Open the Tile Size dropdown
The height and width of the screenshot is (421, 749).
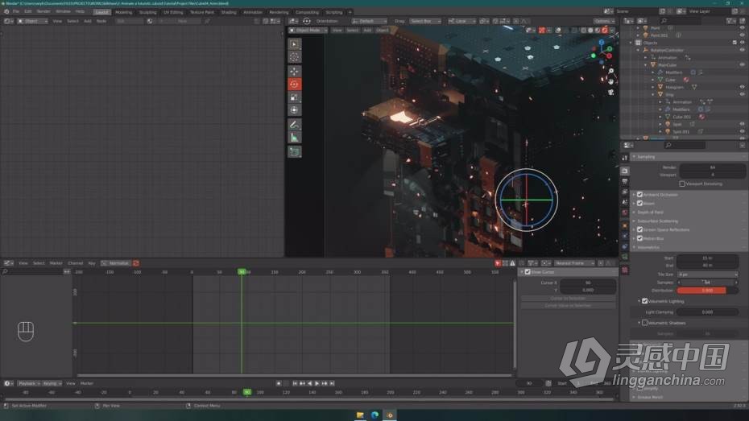click(x=707, y=274)
